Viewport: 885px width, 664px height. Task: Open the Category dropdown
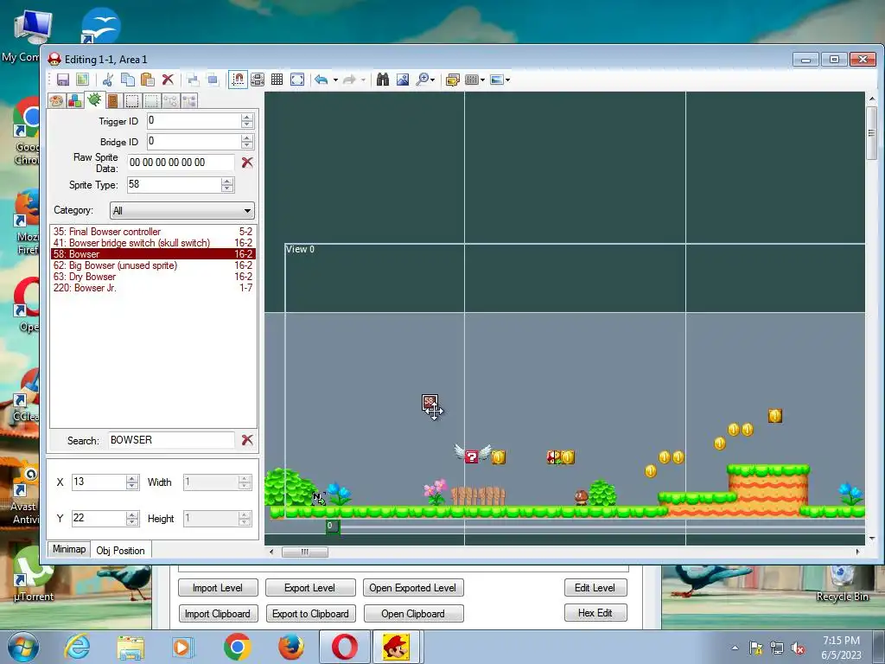(181, 211)
